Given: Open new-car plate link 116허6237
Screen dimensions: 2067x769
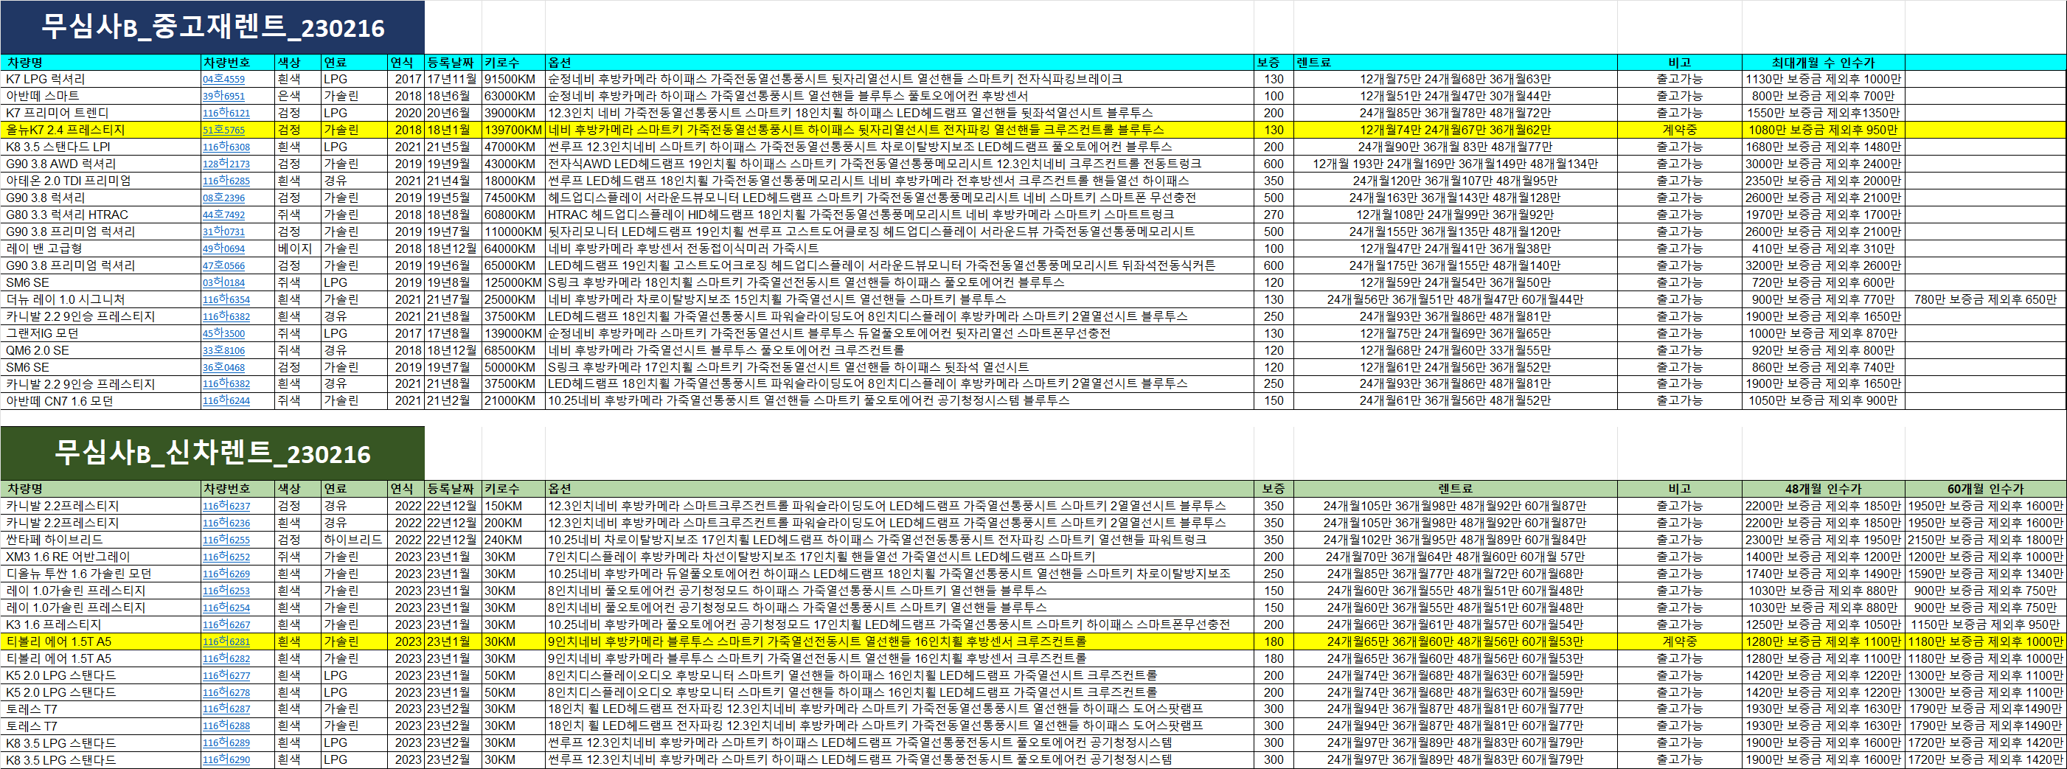Looking at the screenshot, I should (226, 506).
